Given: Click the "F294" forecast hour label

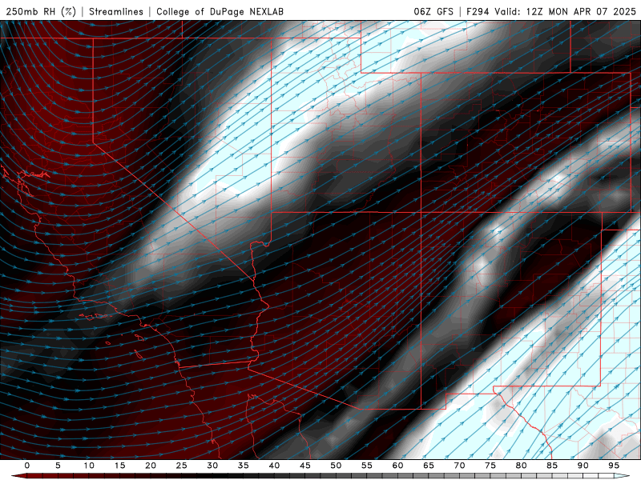Looking at the screenshot, I should point(478,11).
